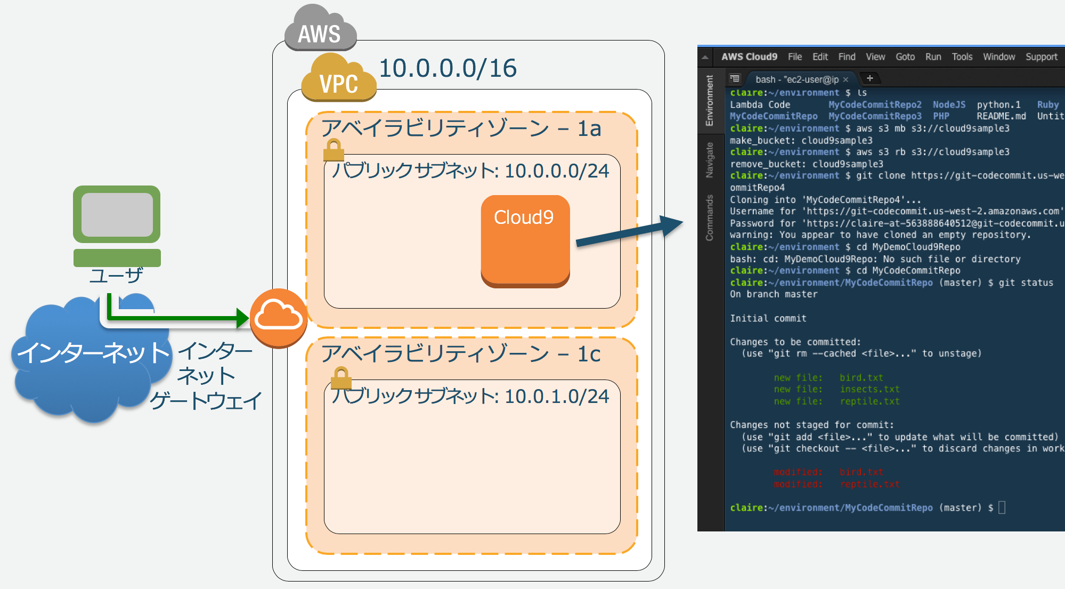Click 'Initial commit' terminal line
The image size is (1065, 589).
768,318
